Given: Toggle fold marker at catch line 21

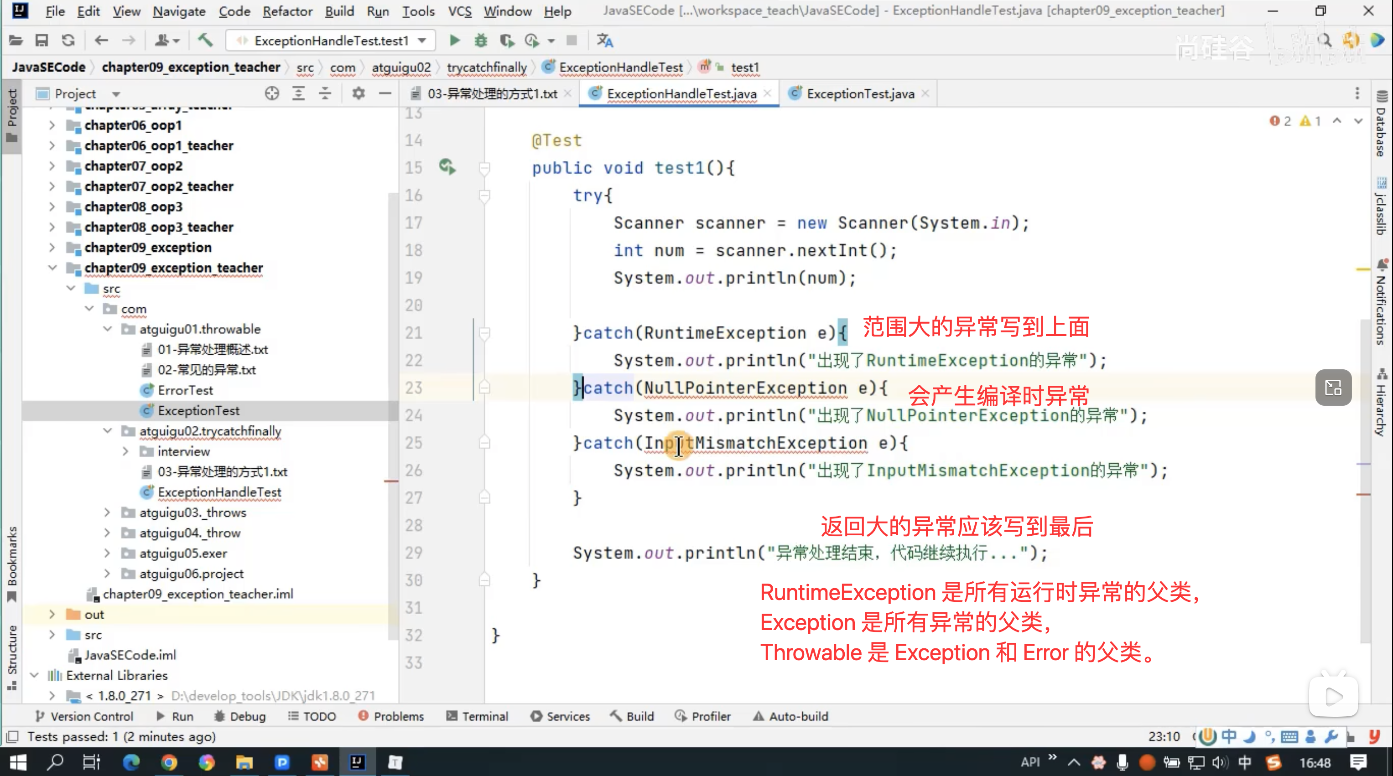Looking at the screenshot, I should (x=484, y=333).
